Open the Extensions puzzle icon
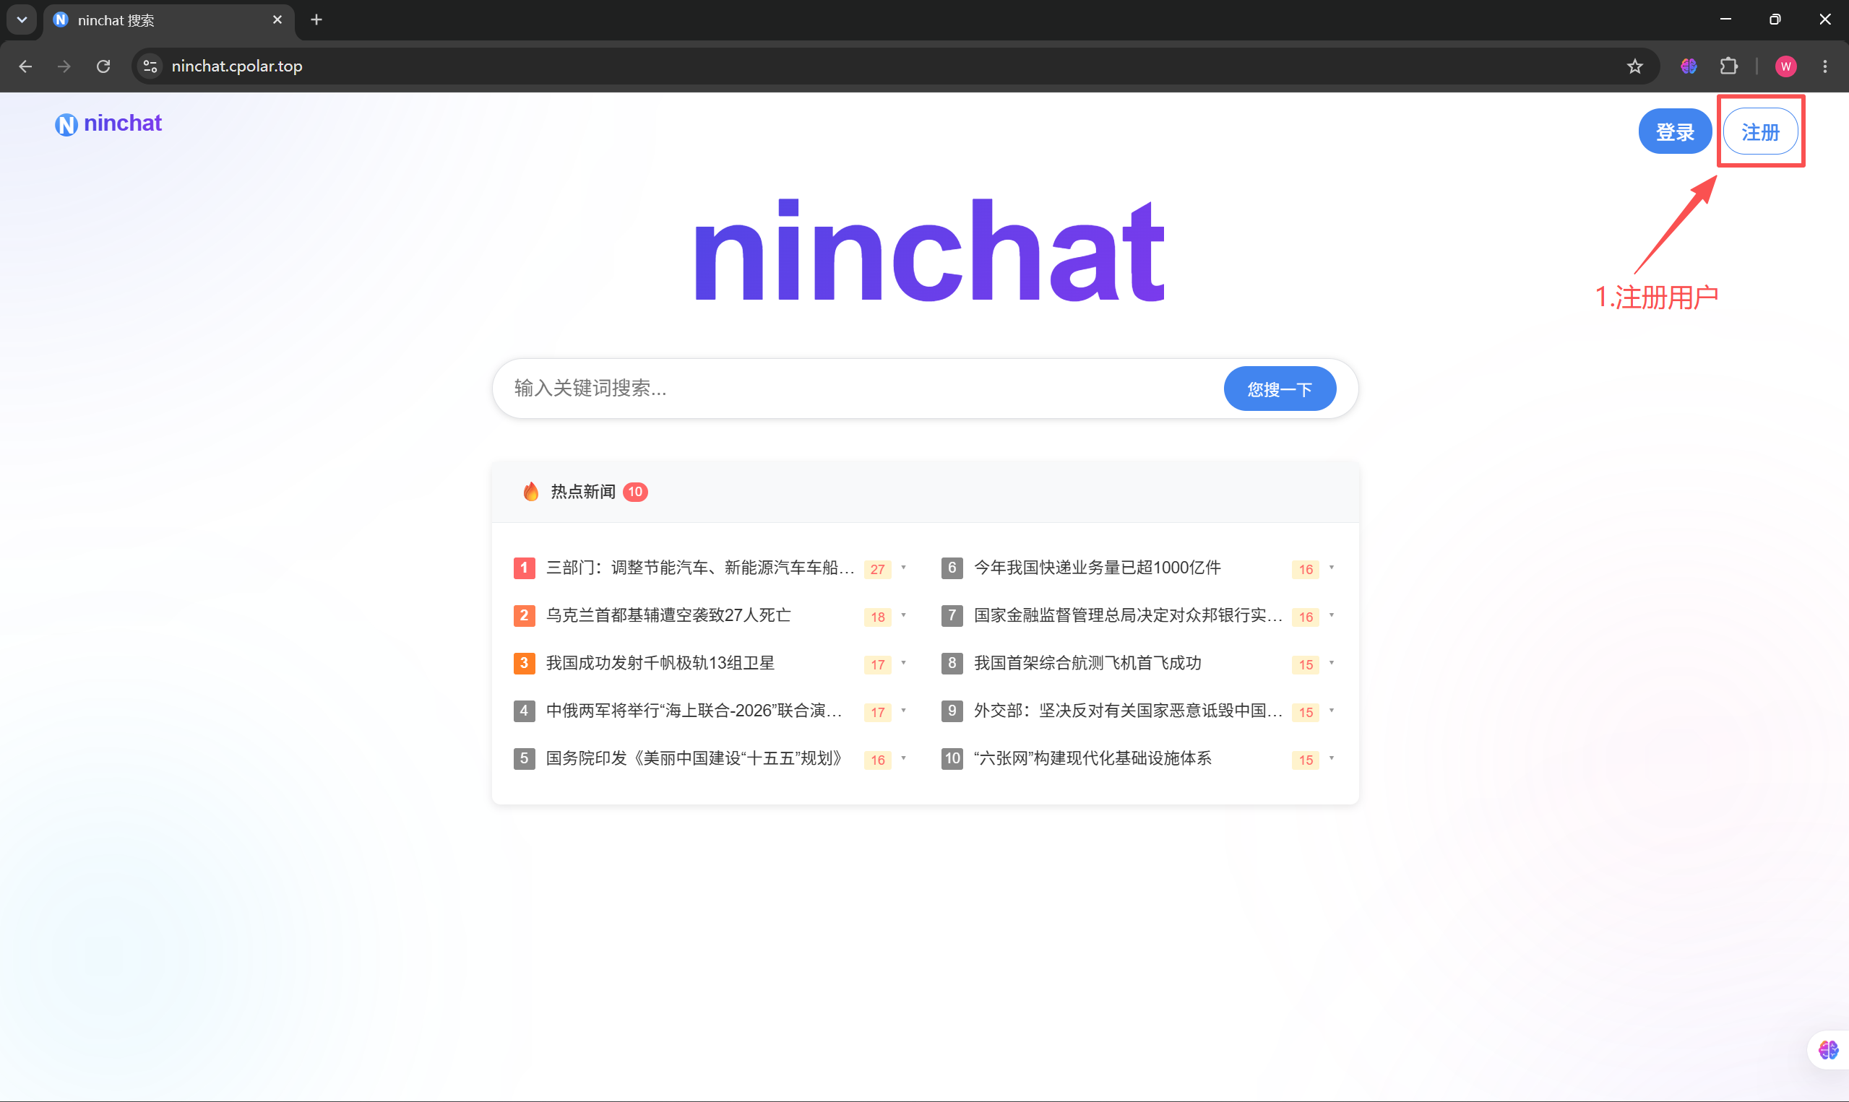This screenshot has width=1849, height=1102. point(1728,66)
